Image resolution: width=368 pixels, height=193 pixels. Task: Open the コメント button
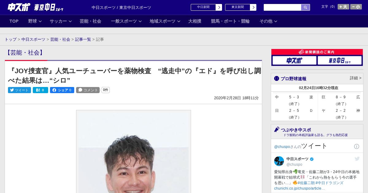pos(88,90)
